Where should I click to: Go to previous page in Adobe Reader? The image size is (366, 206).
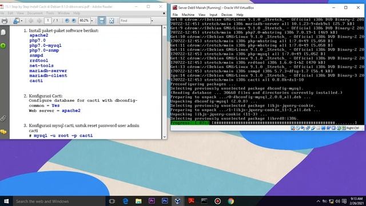tap(31, 21)
